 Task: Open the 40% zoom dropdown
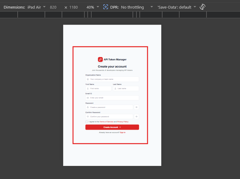tap(93, 7)
